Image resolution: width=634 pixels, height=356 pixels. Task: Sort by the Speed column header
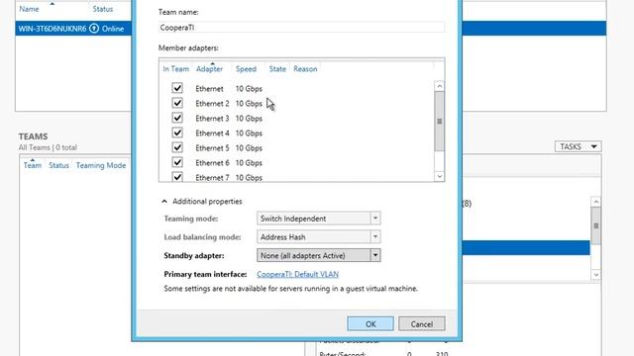[247, 69]
